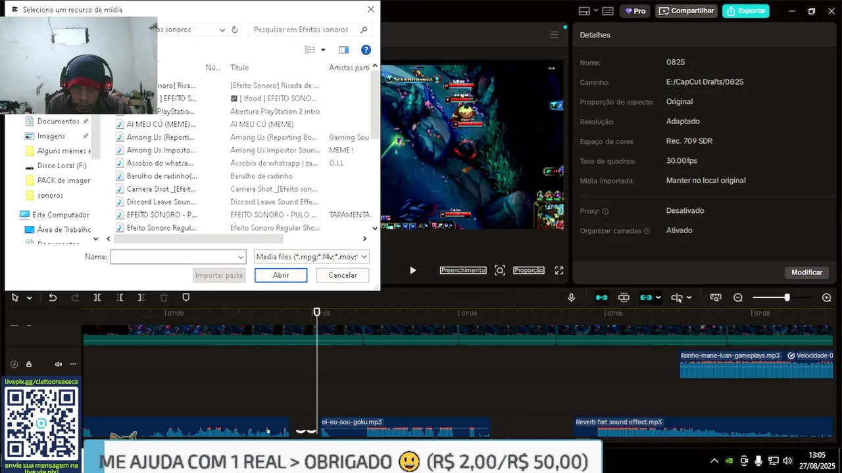Start voiceover recording with the microphone icon
The image size is (842, 473).
tap(572, 298)
